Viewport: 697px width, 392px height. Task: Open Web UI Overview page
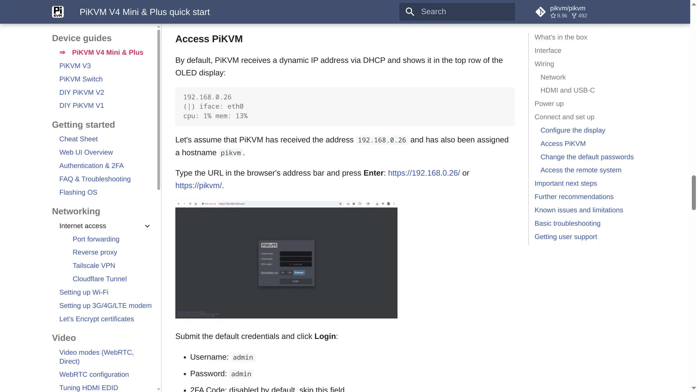click(x=86, y=152)
